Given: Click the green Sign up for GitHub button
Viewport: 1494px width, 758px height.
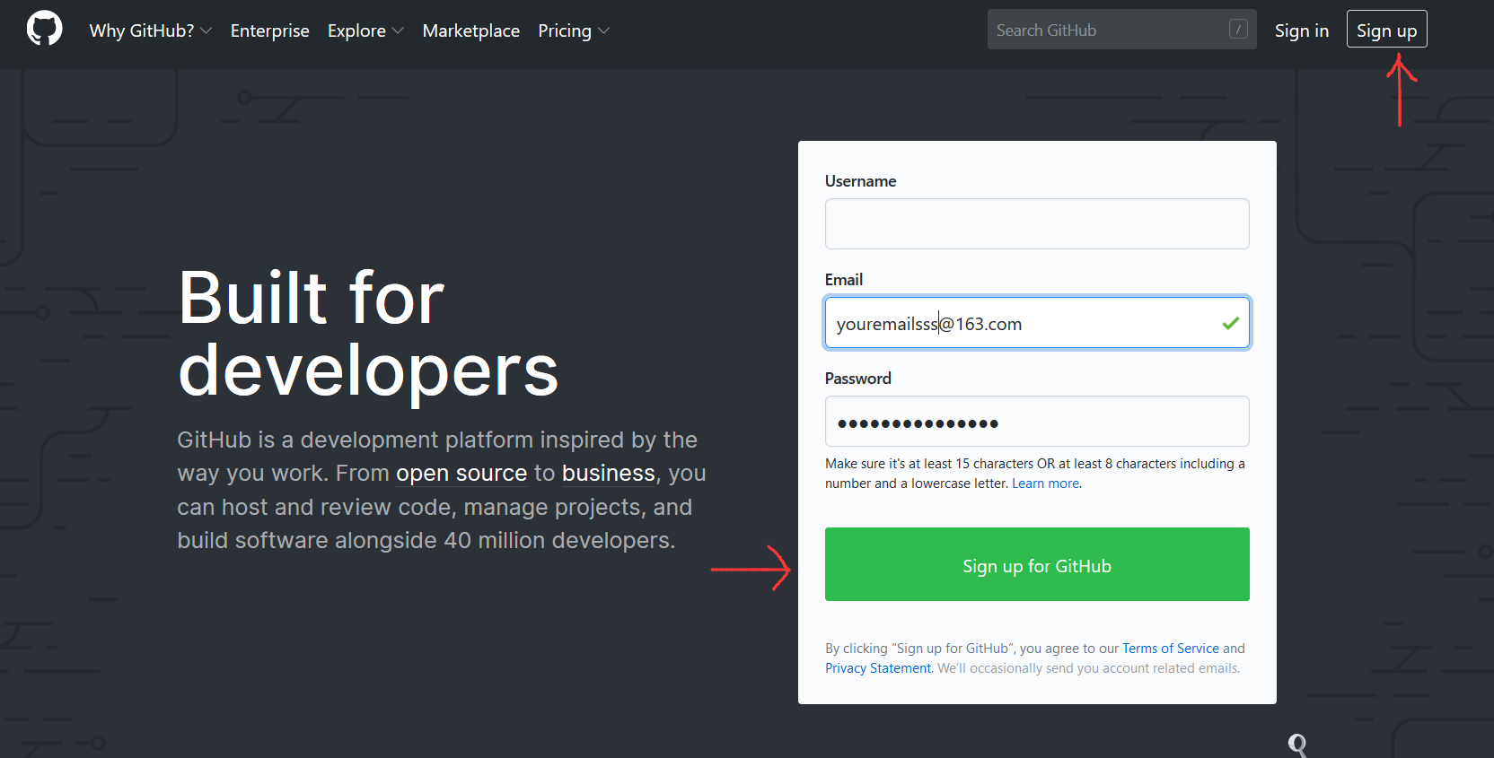Looking at the screenshot, I should coord(1037,564).
